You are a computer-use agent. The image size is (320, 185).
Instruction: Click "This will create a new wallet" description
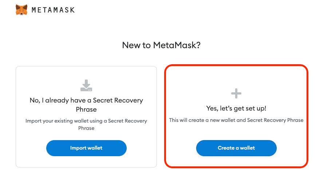pyautogui.click(x=236, y=120)
